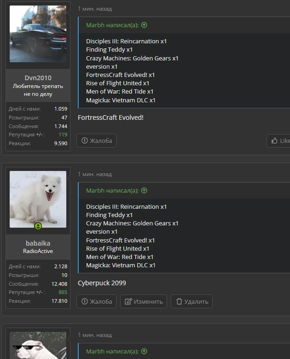The height and width of the screenshot is (359, 290).
Task: Delete babaika's post with the Удалить button
Action: 191,301
